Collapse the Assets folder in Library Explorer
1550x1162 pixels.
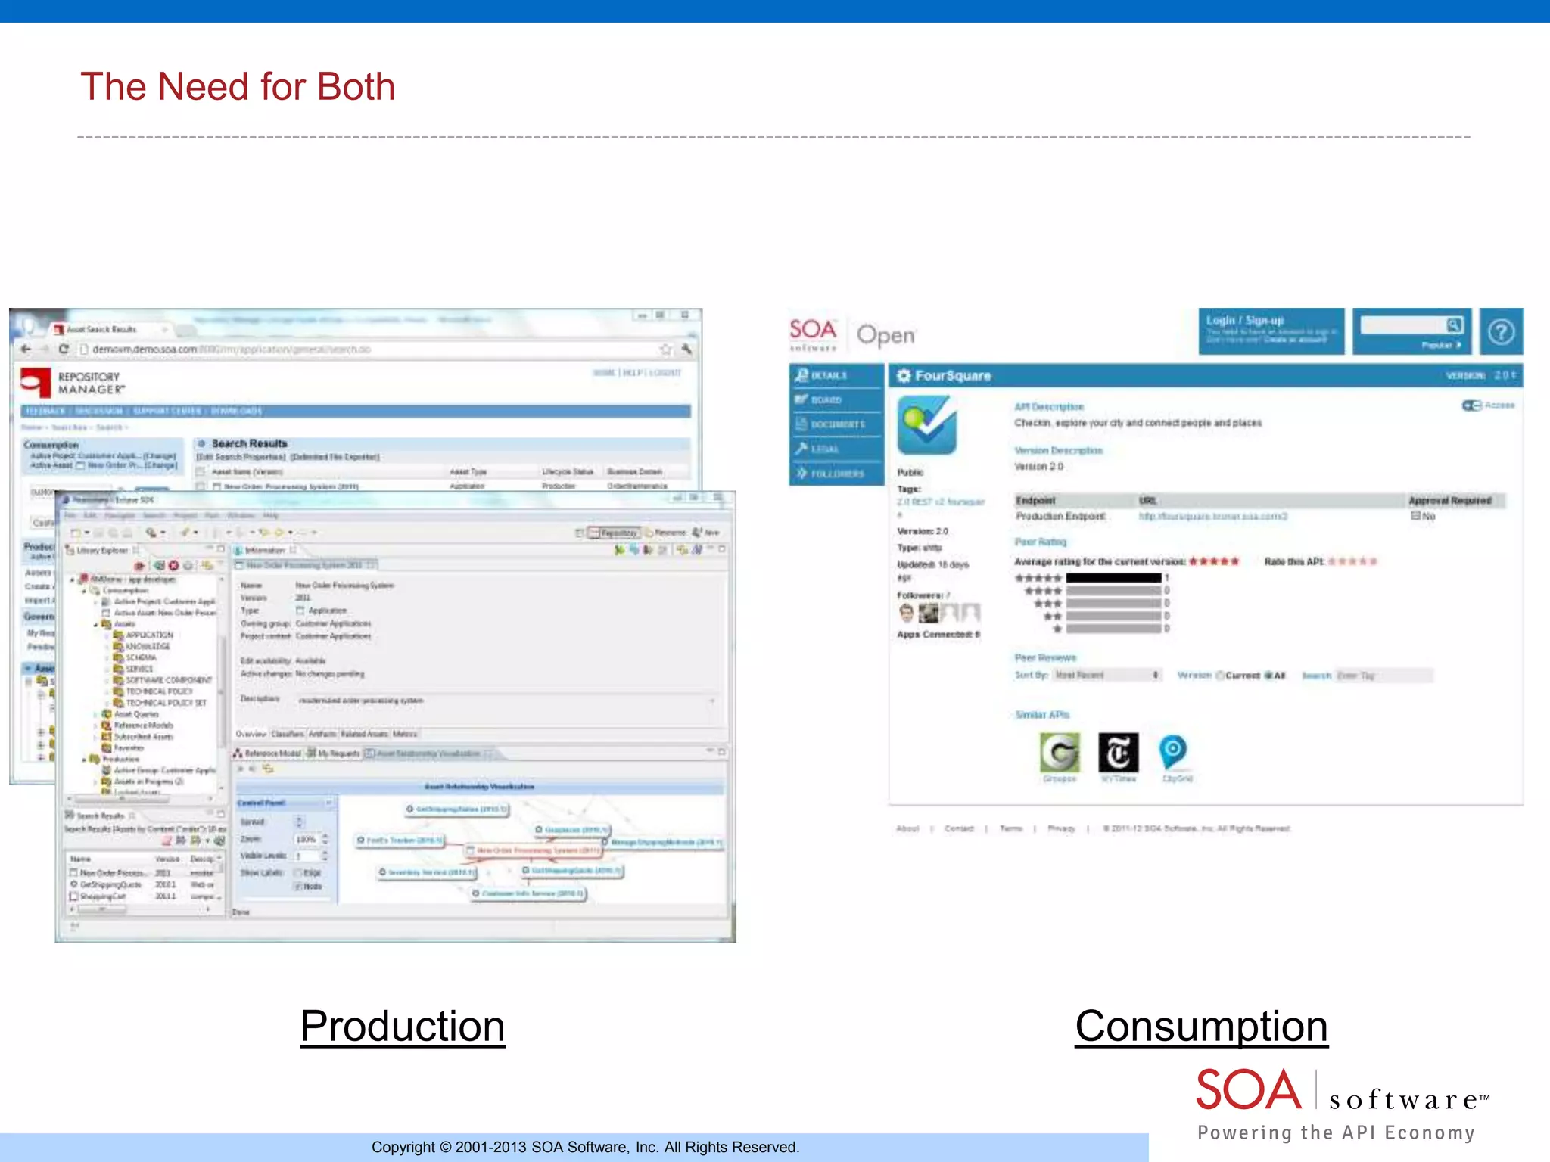pos(96,624)
